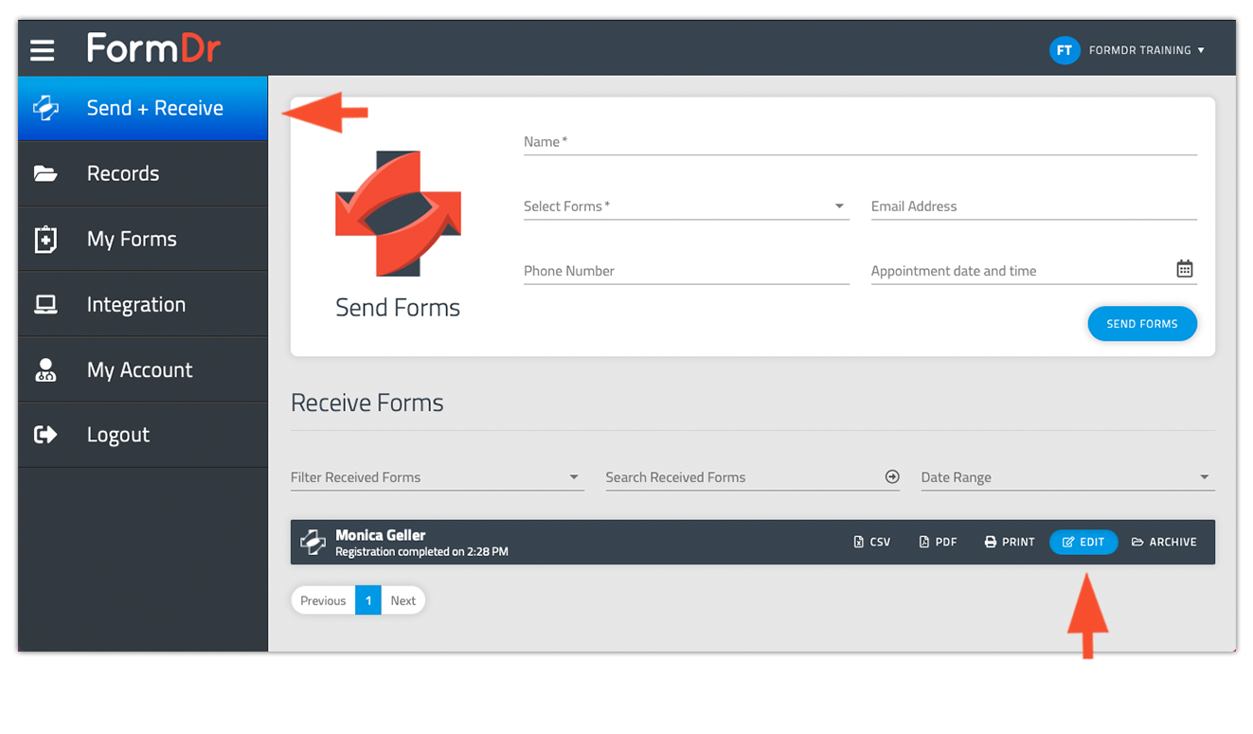This screenshot has width=1253, height=734.
Task: Go to Records in sidebar
Action: pyautogui.click(x=143, y=173)
